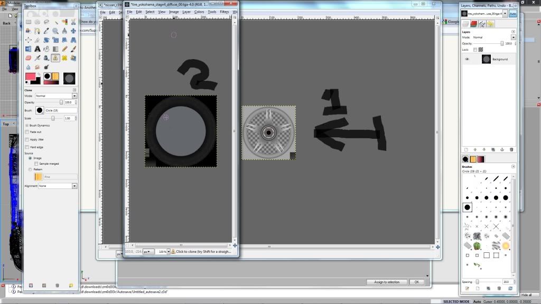Open the File menu in tire image window
This screenshot has width=541, height=304.
[129, 12]
